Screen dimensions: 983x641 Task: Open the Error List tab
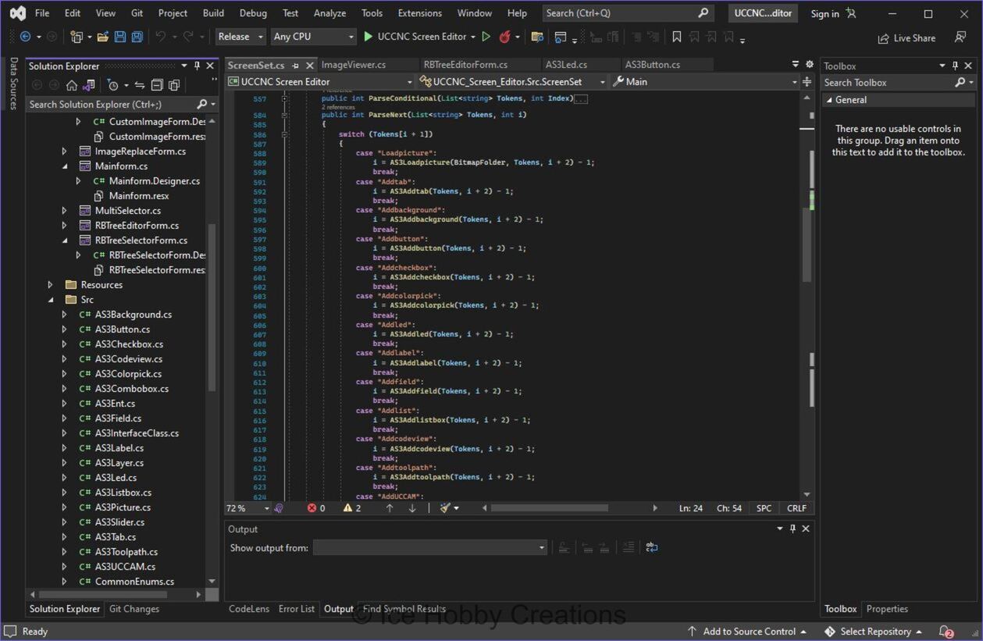click(x=297, y=609)
